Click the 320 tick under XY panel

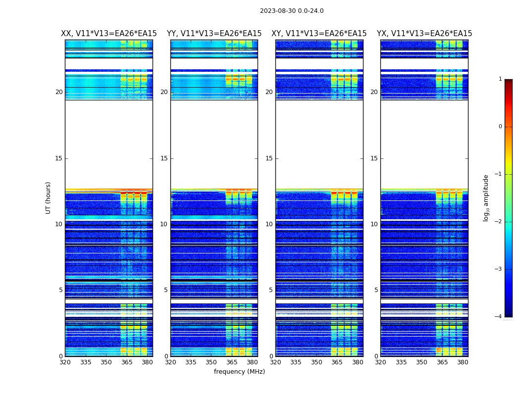click(275, 362)
